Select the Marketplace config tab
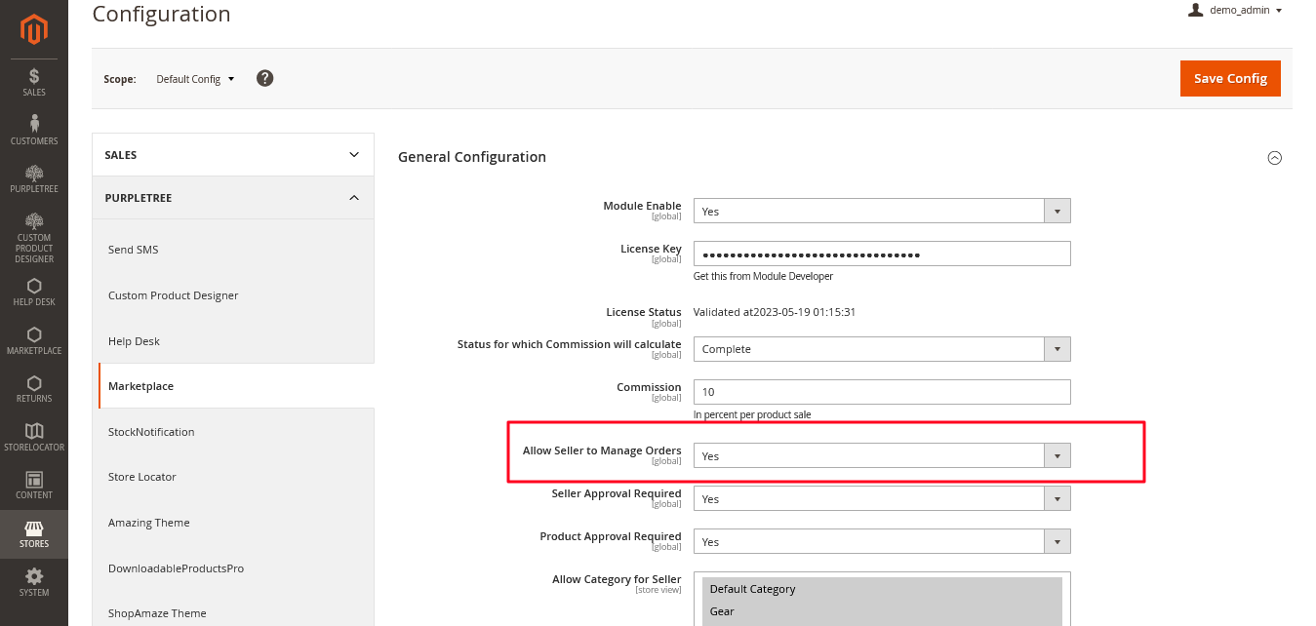 [x=236, y=386]
